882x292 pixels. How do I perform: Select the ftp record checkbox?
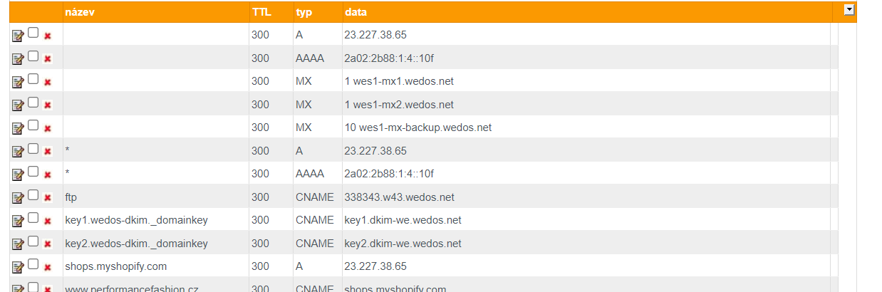33,195
